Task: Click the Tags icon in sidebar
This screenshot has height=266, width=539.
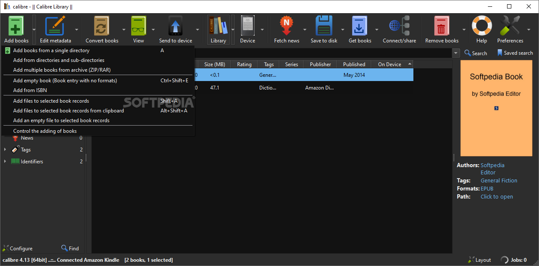Action: [x=15, y=149]
